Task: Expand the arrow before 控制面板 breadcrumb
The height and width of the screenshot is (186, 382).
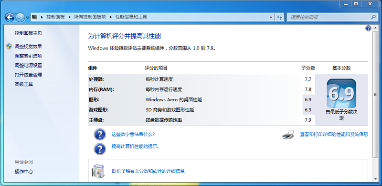Action: pyautogui.click(x=42, y=17)
